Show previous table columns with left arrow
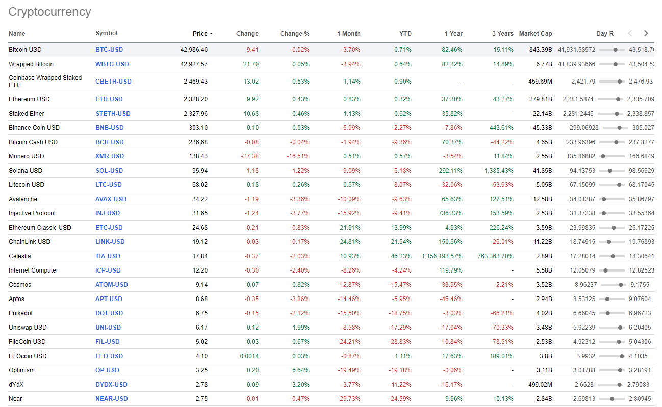 630,33
